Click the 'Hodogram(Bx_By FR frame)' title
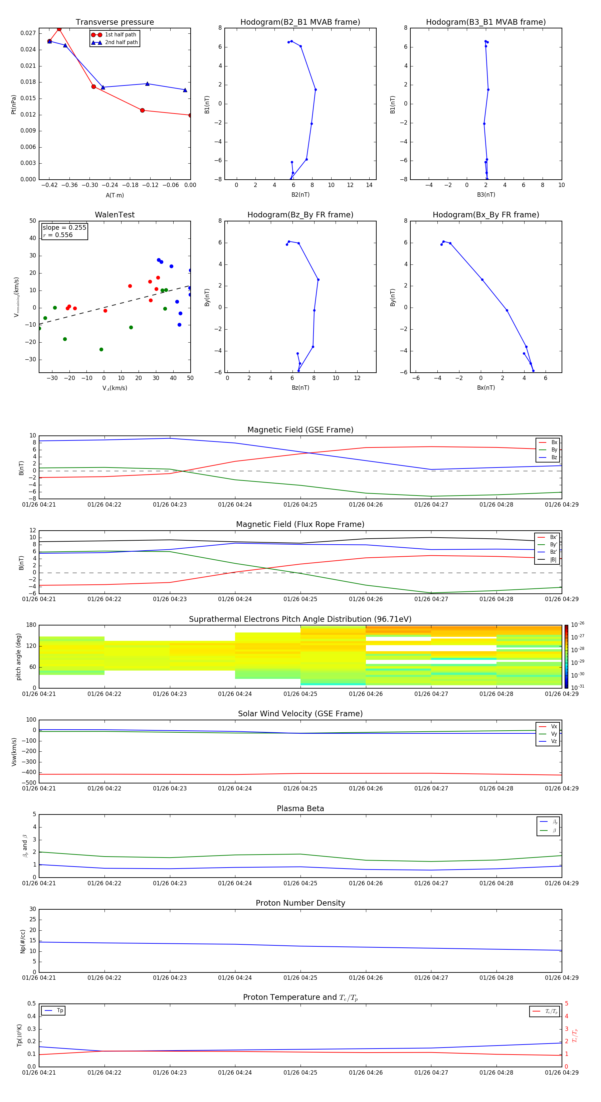The height and width of the screenshot is (1102, 601). (486, 215)
